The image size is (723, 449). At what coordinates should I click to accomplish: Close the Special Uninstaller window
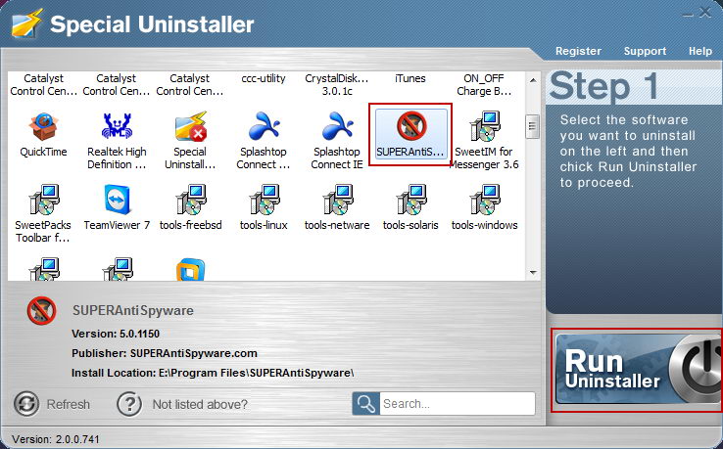pos(704,13)
